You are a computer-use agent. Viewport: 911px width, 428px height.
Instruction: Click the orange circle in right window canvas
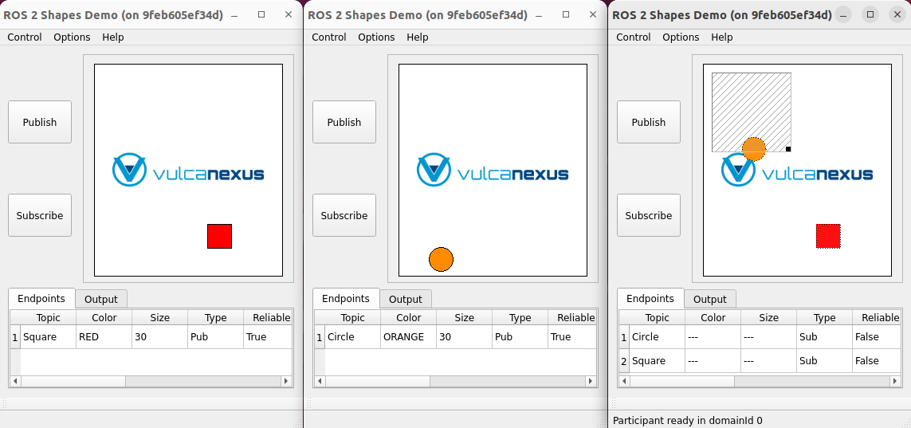coord(754,148)
